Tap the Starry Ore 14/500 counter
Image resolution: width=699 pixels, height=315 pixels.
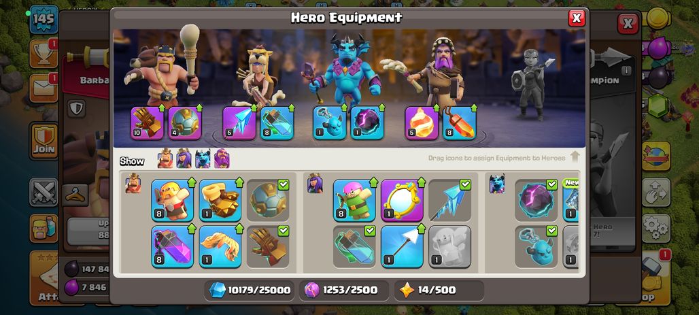439,291
